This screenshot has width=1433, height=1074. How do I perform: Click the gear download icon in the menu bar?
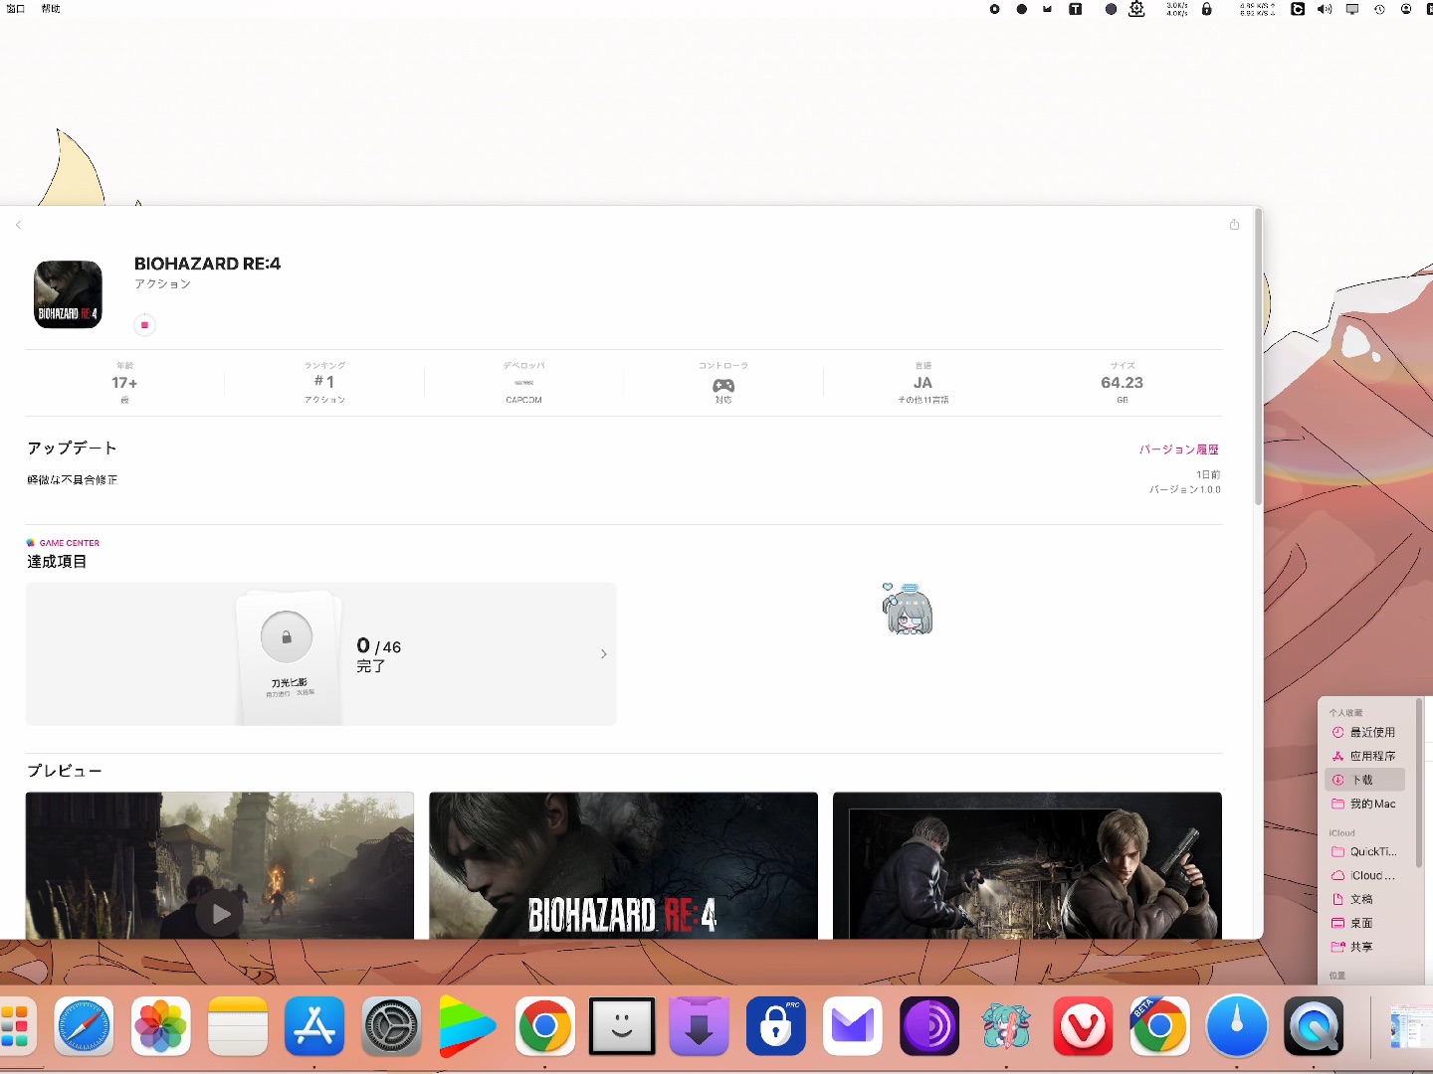coord(1136,9)
